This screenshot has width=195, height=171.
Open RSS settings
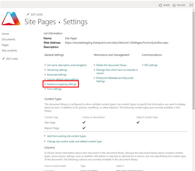(151, 65)
